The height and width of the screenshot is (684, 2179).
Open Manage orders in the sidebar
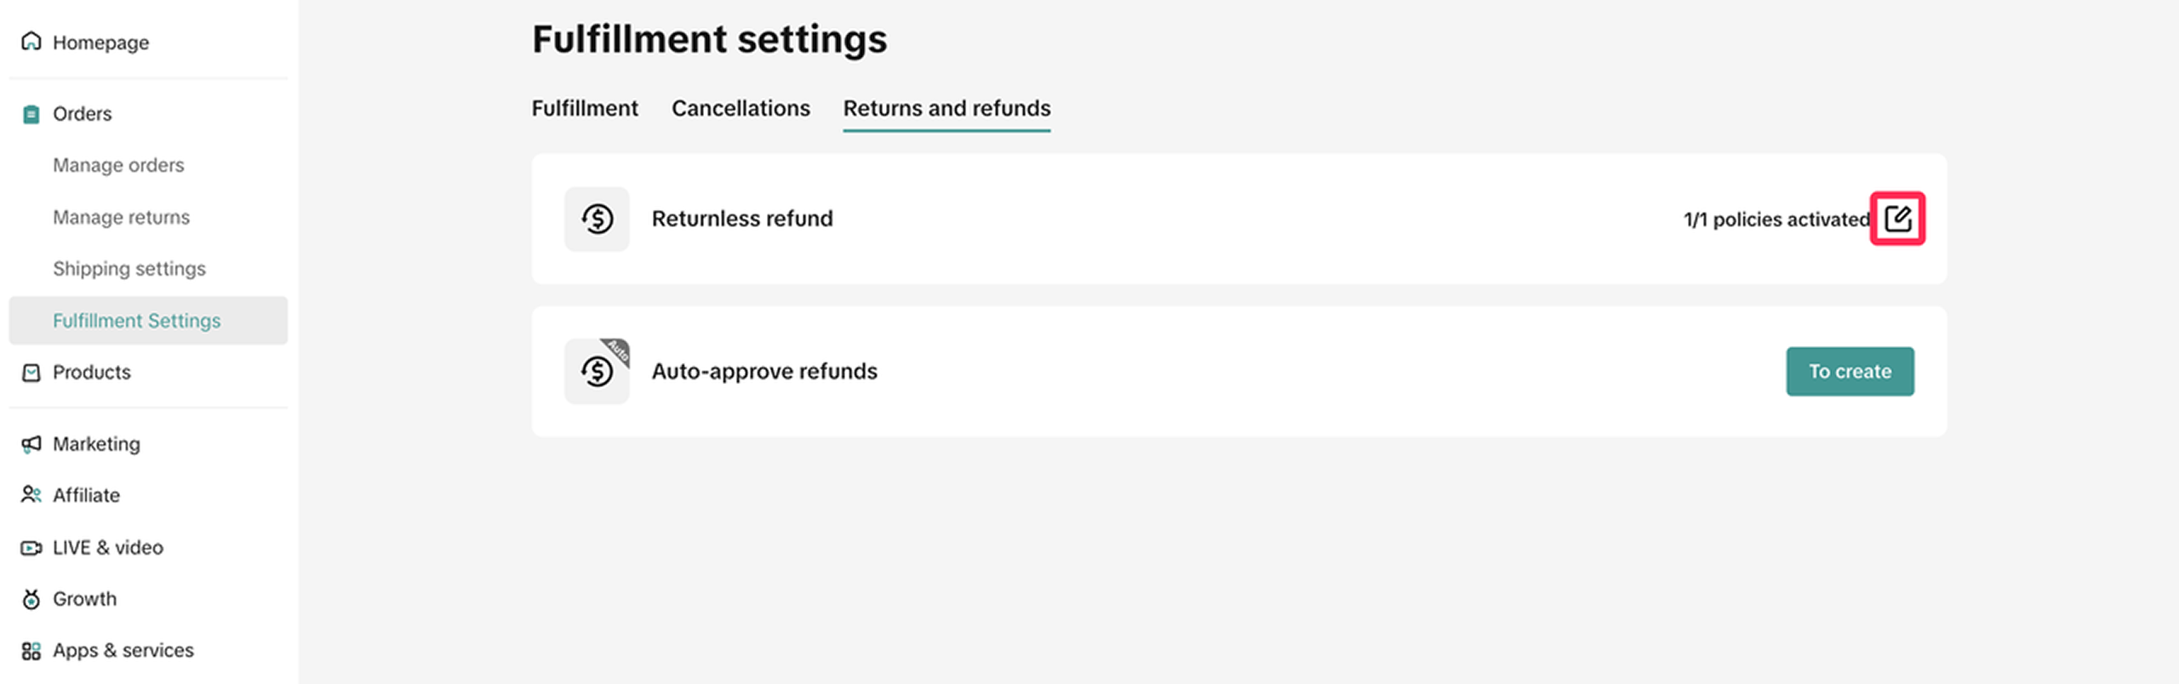coord(118,165)
